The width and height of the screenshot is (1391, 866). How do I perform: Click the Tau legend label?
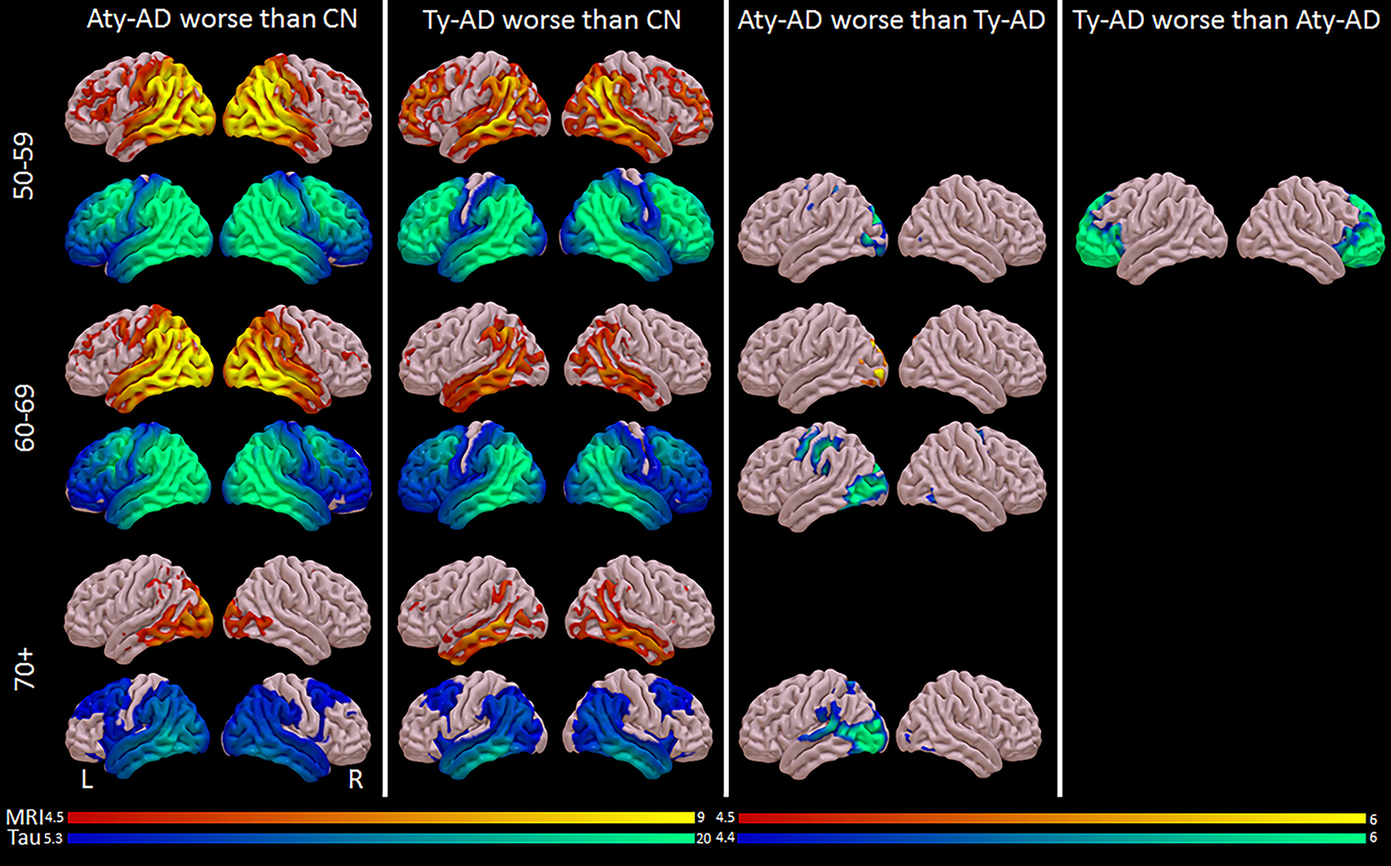pos(24,838)
